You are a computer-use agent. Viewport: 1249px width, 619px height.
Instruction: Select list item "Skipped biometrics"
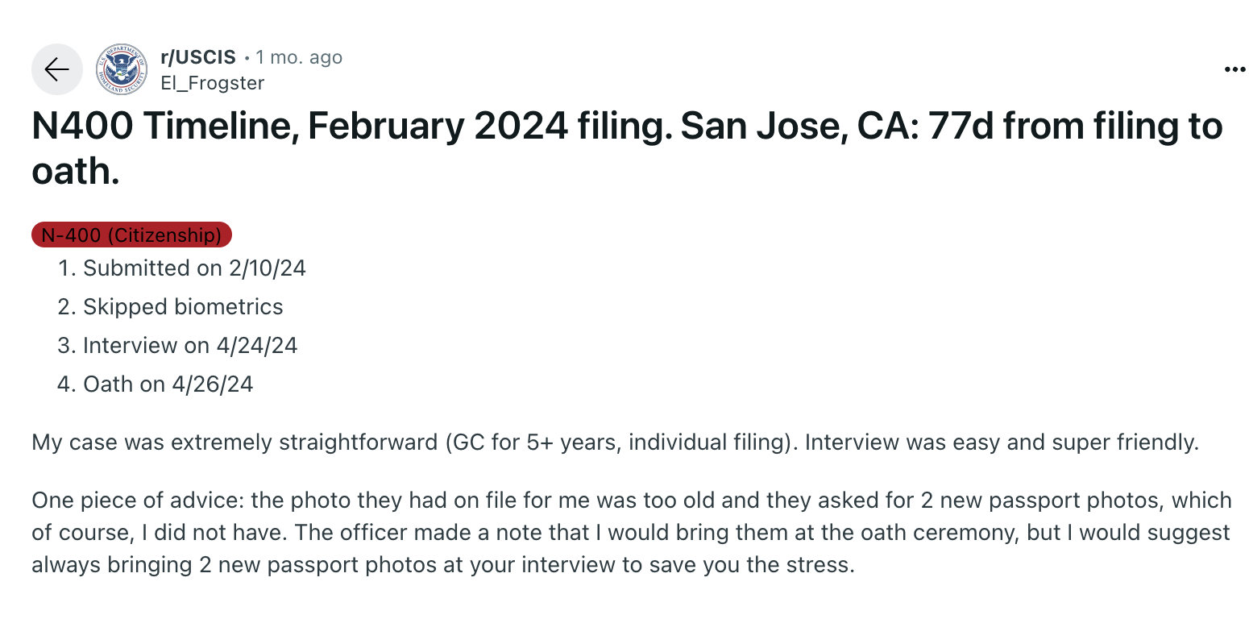[x=183, y=306]
